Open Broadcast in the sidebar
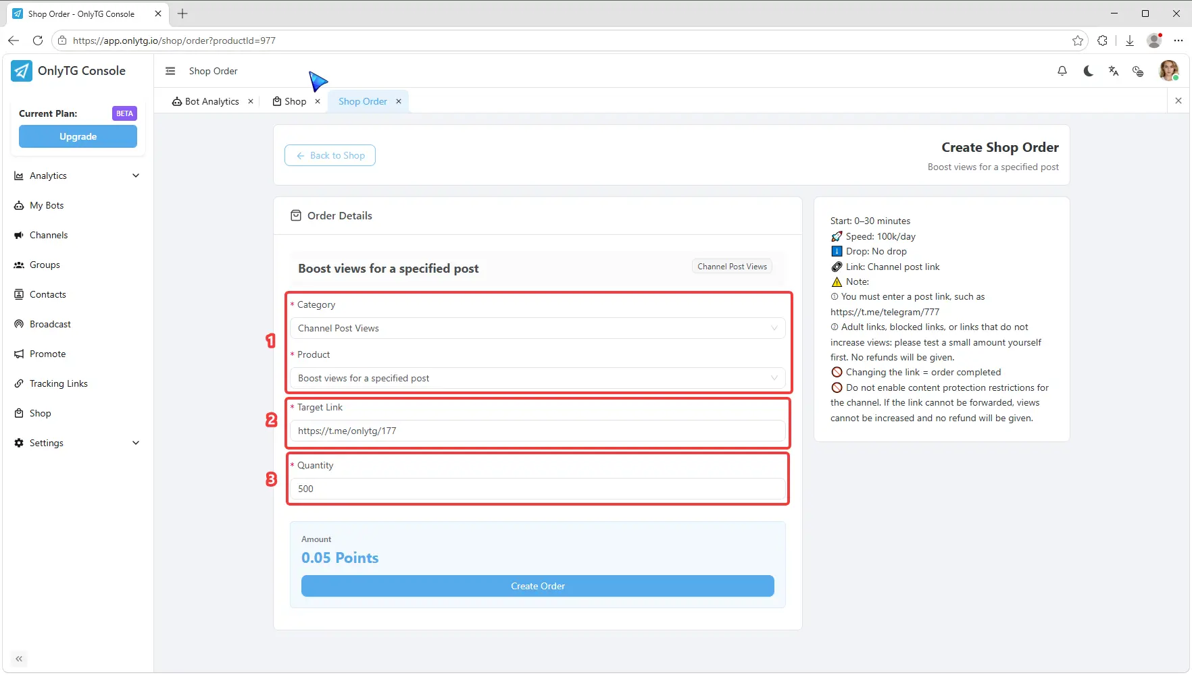The image size is (1192, 675). [78, 324]
